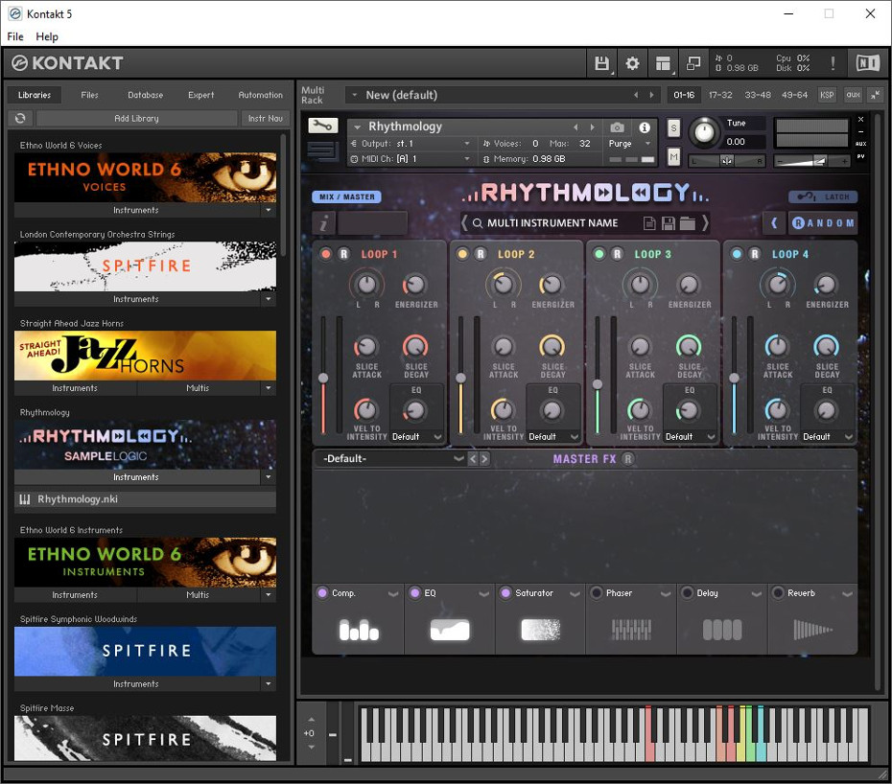Show instrument info icon

[645, 127]
